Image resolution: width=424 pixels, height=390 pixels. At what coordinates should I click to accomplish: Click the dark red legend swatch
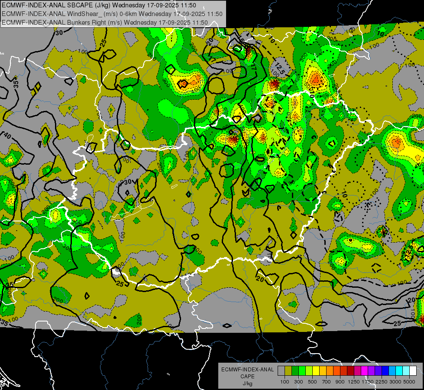350,370
